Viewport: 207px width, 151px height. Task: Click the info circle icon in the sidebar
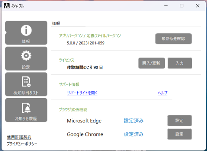(x=26, y=30)
